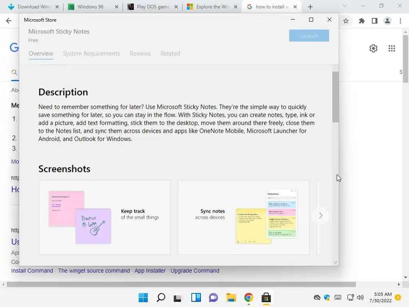Switch to System Requirements tab
This screenshot has width=409, height=307.
click(x=91, y=54)
